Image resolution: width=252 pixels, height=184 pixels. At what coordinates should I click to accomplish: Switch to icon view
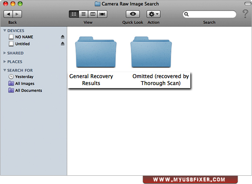(74, 14)
